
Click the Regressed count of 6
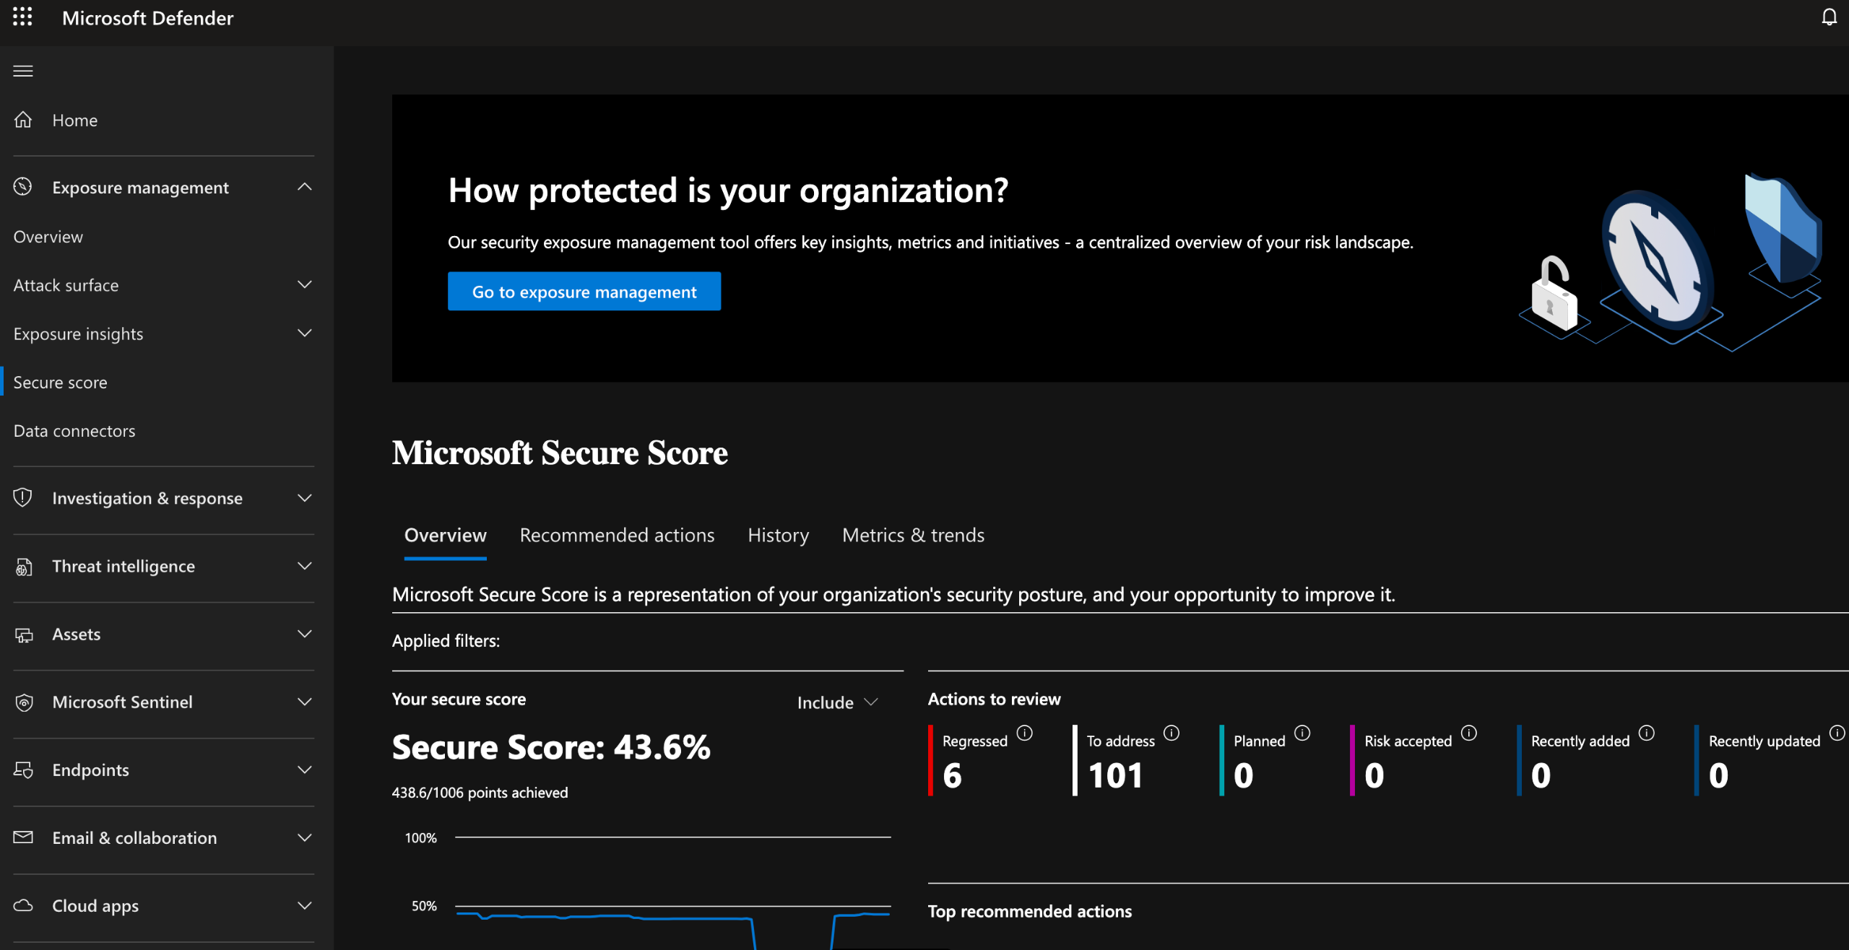click(952, 775)
